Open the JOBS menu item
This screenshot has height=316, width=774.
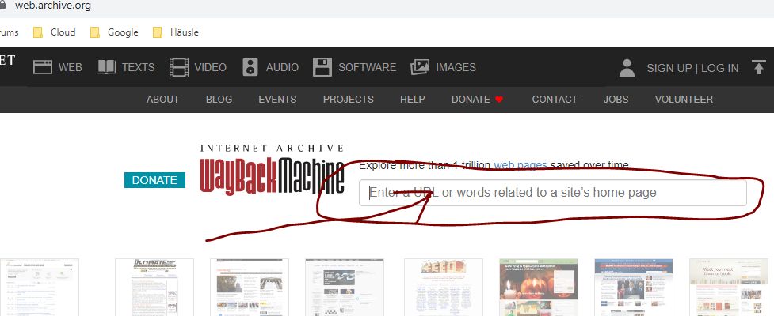pos(616,100)
